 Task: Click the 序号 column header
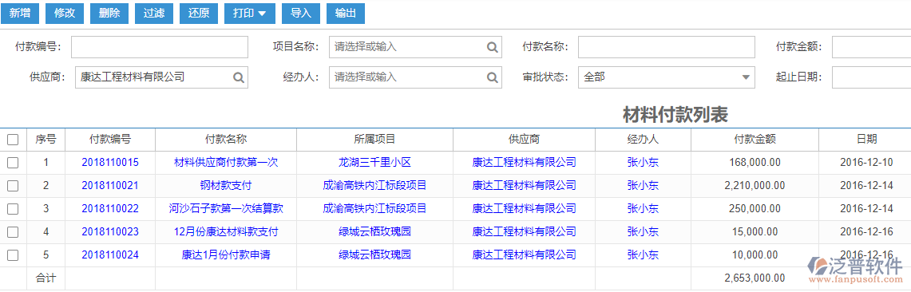point(46,140)
